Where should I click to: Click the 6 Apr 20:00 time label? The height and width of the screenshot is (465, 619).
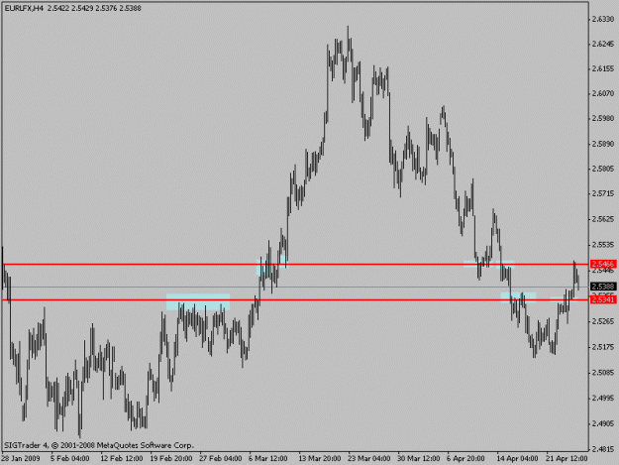pyautogui.click(x=465, y=458)
